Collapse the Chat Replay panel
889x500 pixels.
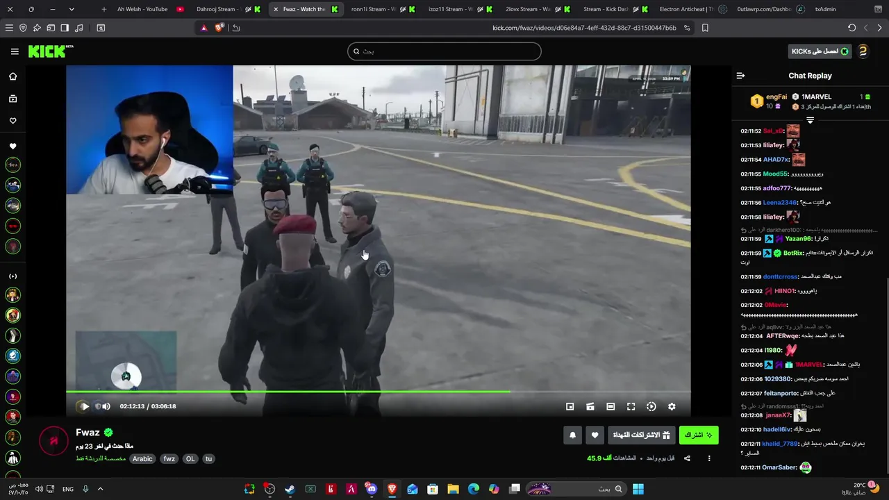tap(740, 76)
